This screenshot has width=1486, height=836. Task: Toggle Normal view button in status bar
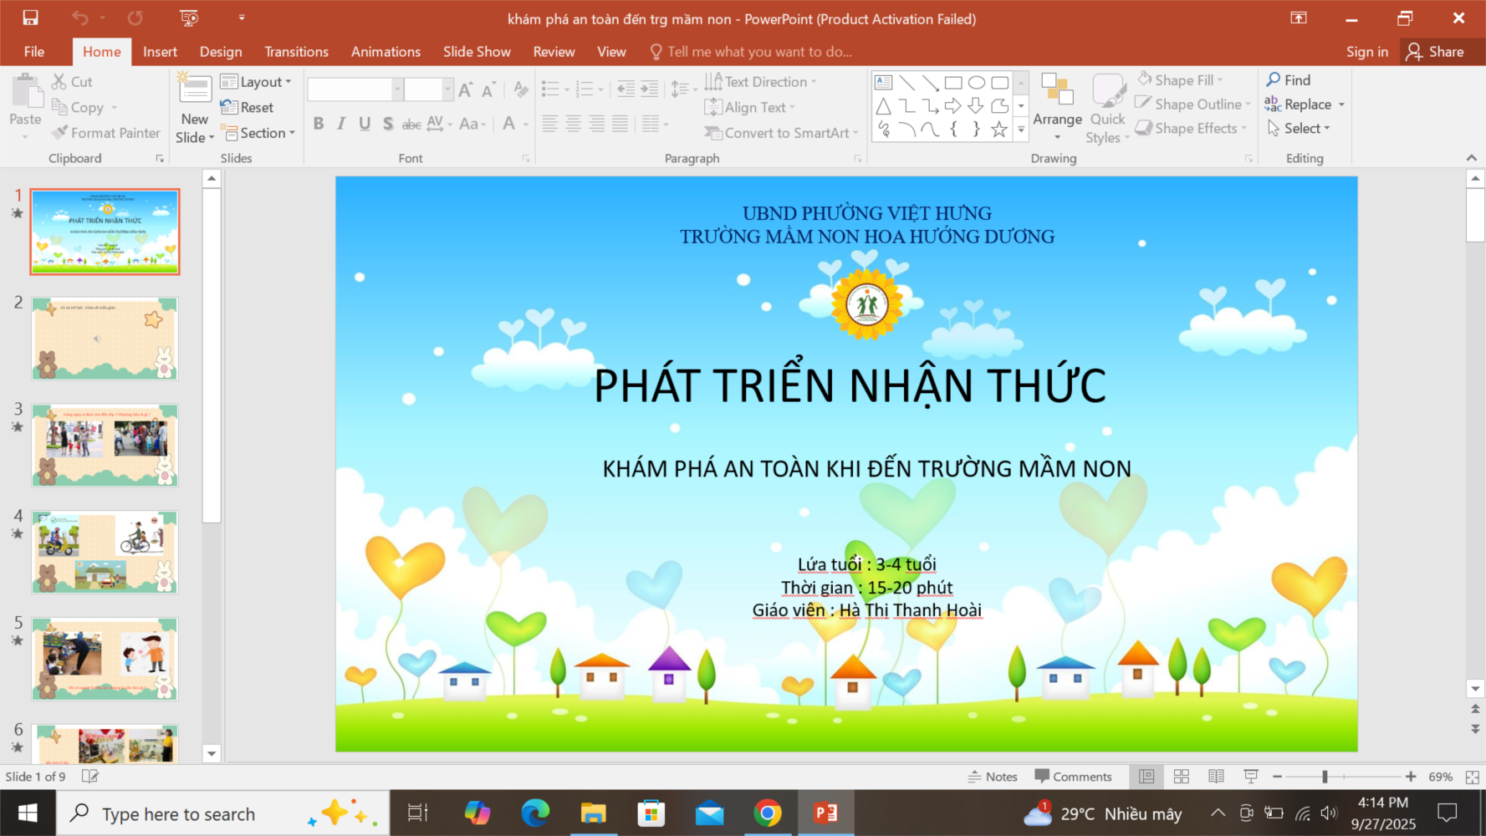click(x=1146, y=777)
